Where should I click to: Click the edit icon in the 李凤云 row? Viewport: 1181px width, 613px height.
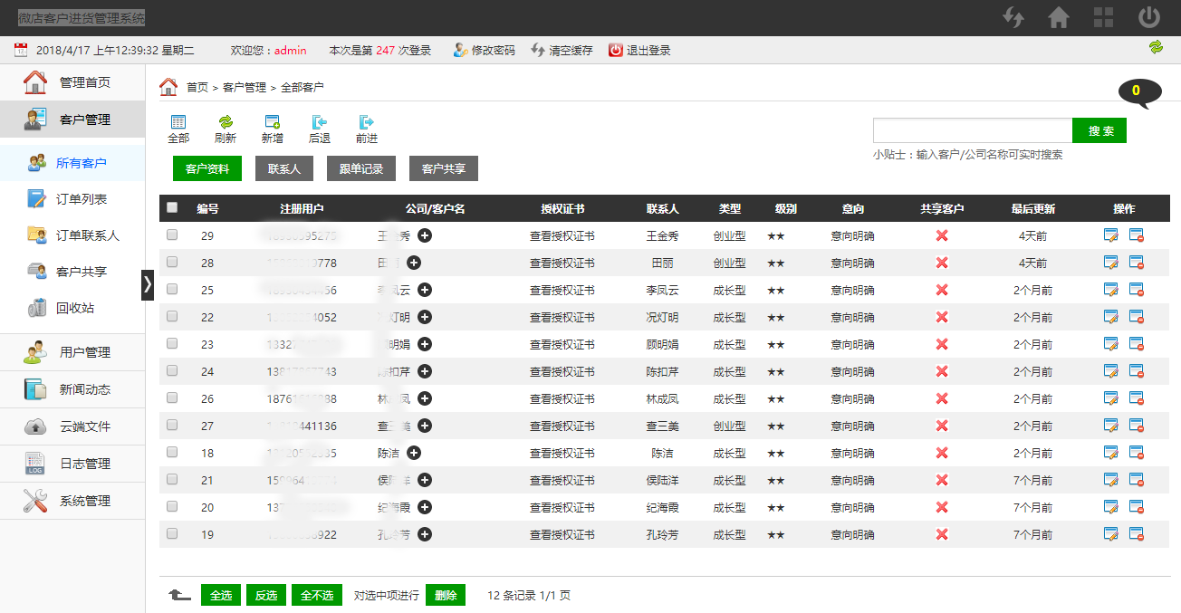[x=1111, y=290]
